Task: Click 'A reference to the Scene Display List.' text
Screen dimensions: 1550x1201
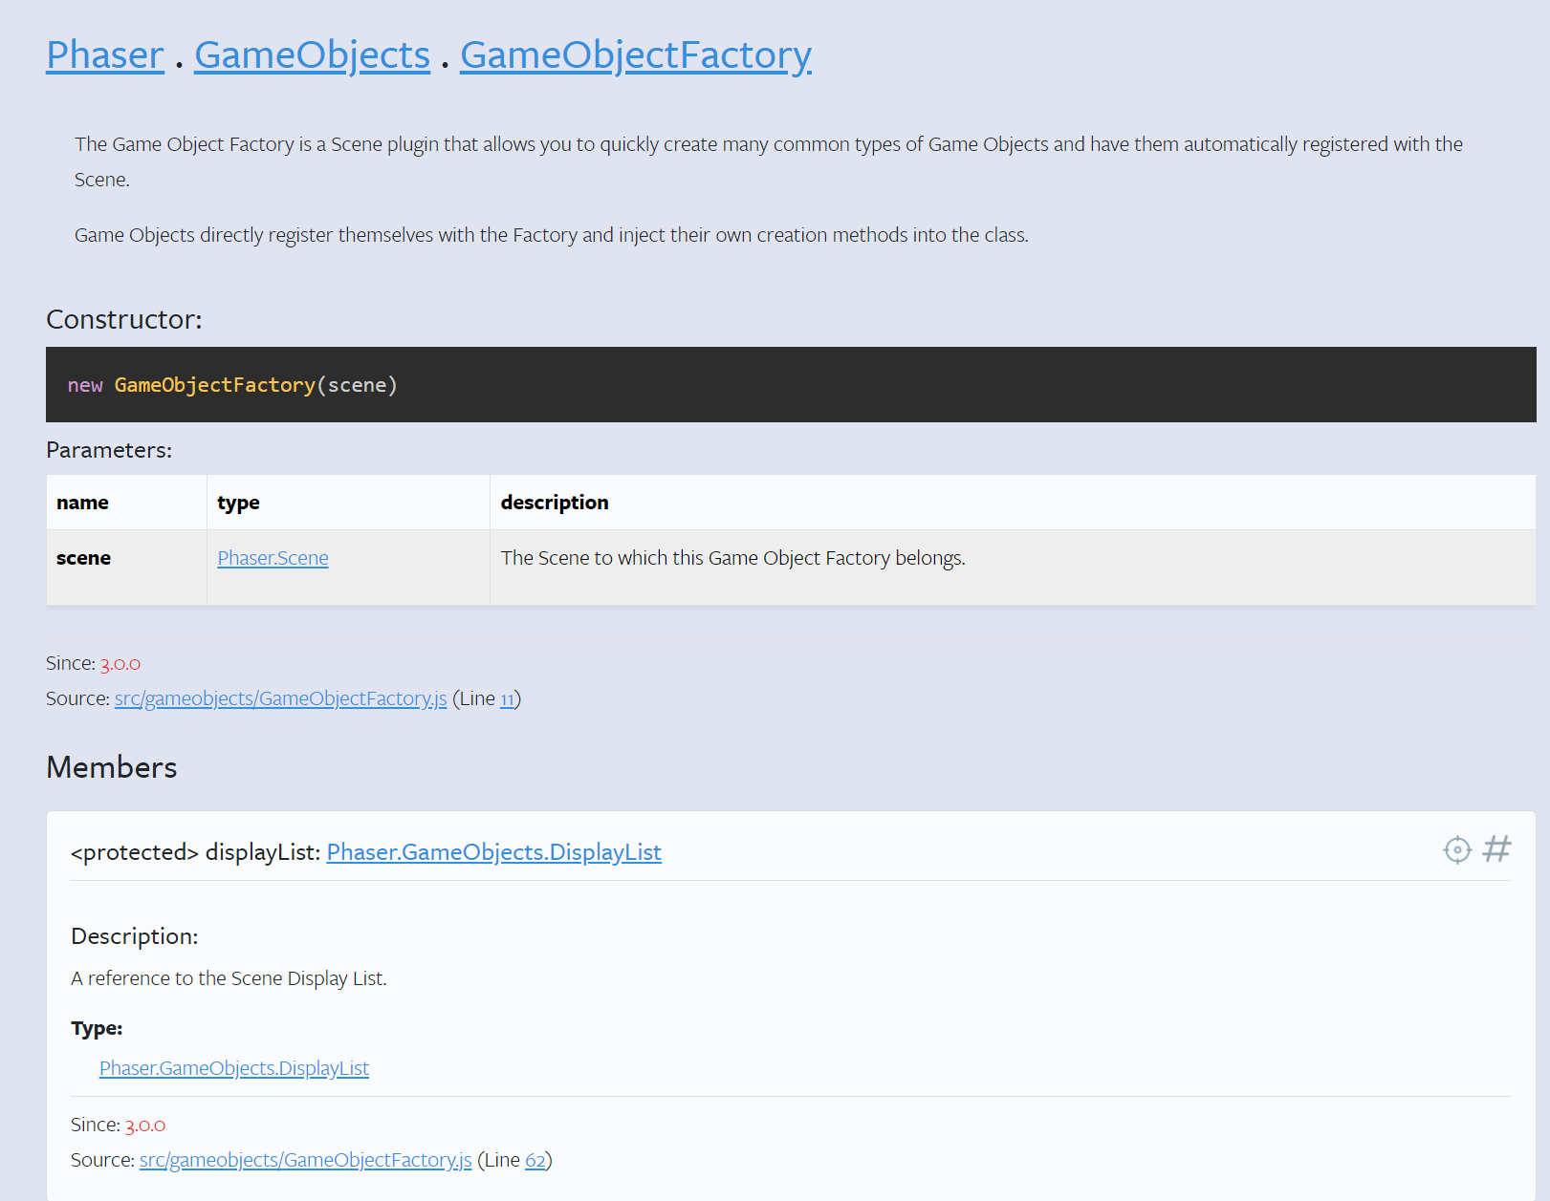Action: (x=229, y=978)
